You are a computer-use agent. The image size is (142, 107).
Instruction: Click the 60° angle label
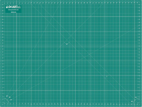coord(7,96)
